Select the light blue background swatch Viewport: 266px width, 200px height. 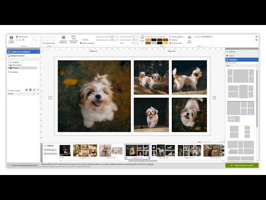154,43
